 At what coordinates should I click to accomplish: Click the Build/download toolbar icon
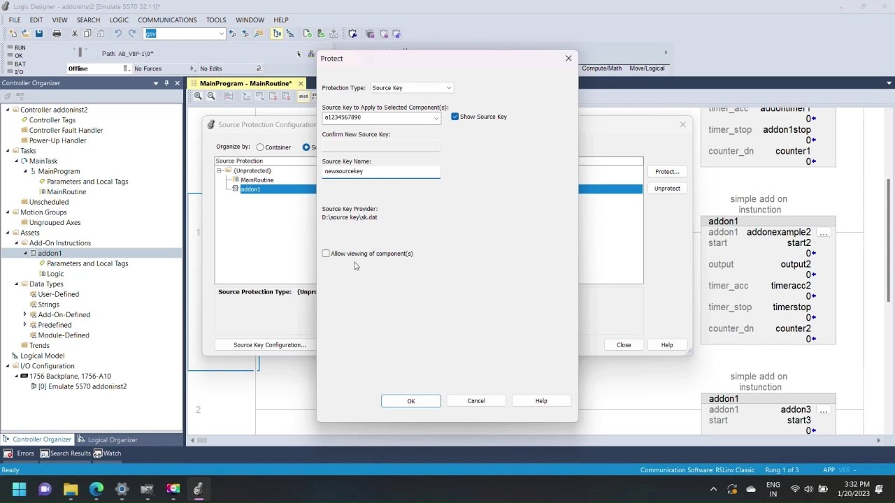(x=334, y=34)
